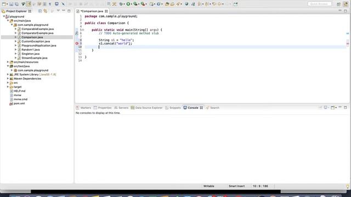Open the web browser globe icon
This screenshot has height=197, width=351.
coord(186,4)
